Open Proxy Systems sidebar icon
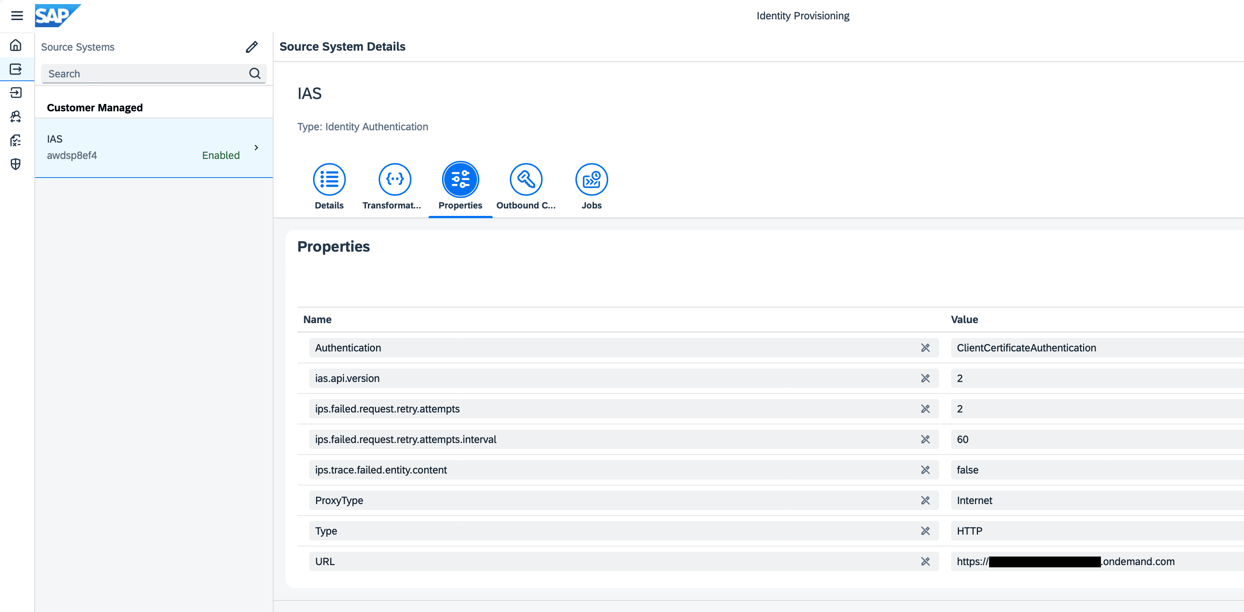1244x612 pixels. 16,116
